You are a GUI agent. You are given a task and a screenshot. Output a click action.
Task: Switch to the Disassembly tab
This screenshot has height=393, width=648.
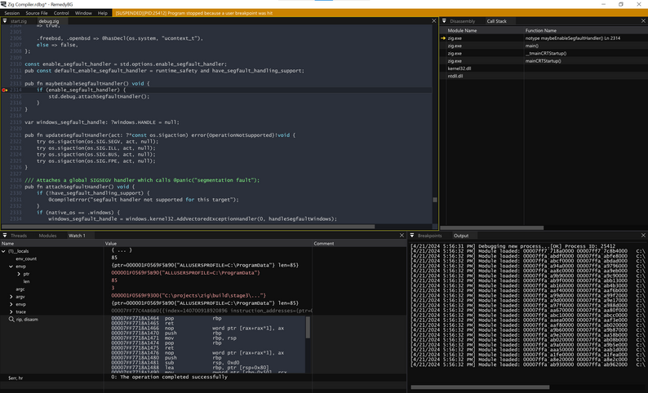[462, 21]
